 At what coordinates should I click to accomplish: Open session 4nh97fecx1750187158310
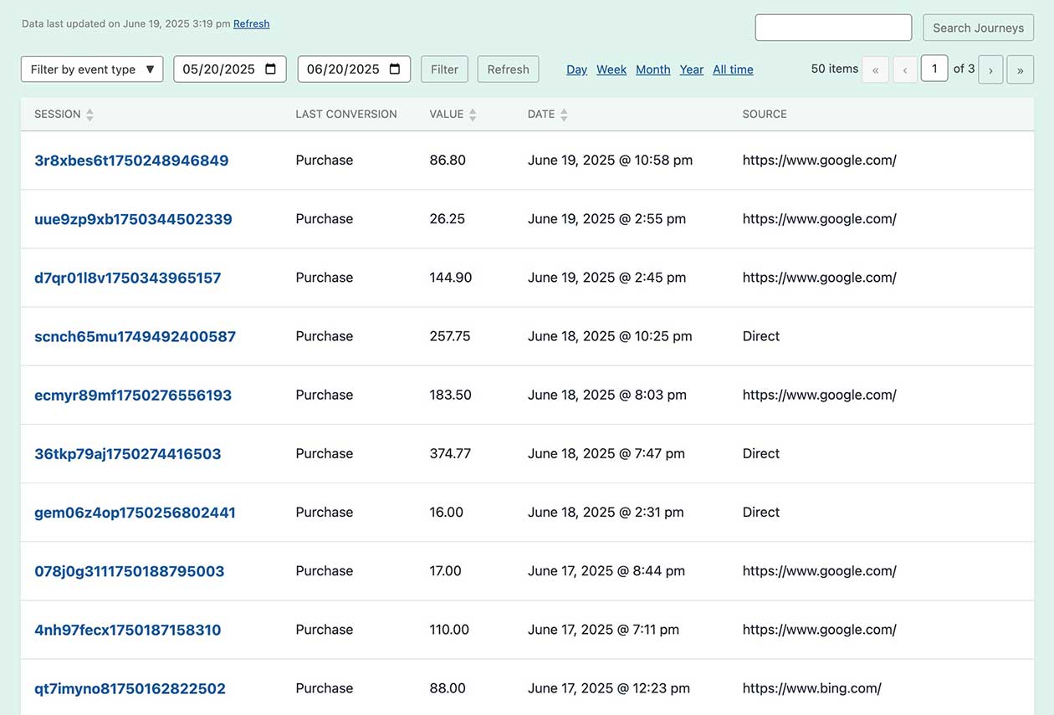tap(128, 630)
